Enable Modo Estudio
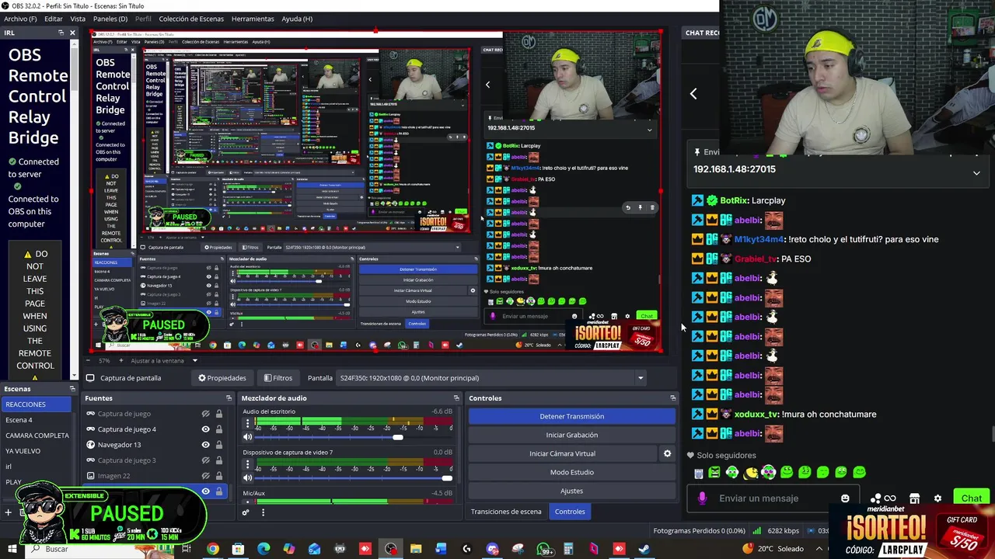The image size is (995, 559). point(571,472)
